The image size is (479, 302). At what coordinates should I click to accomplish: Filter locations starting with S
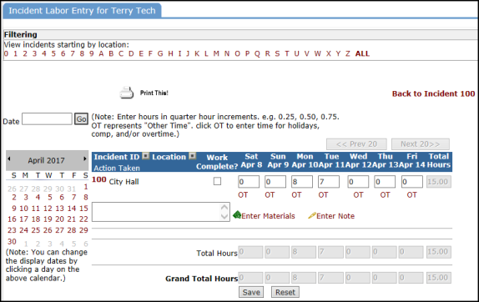coord(277,53)
